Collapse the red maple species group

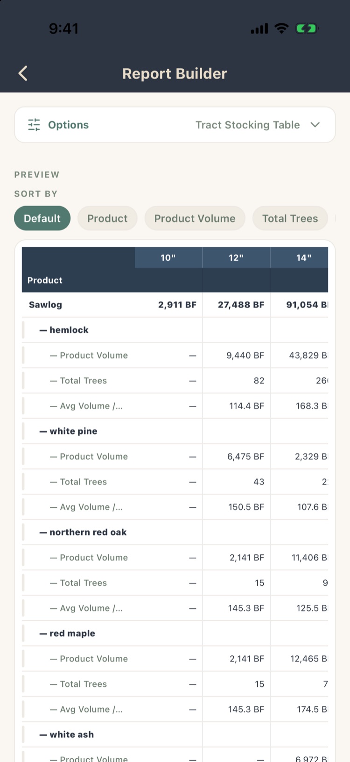[67, 633]
